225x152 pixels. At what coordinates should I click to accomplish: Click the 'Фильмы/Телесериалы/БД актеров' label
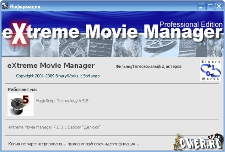(x=148, y=66)
